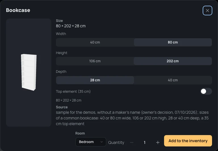Click the dimensions text below the toggle

click(68, 100)
